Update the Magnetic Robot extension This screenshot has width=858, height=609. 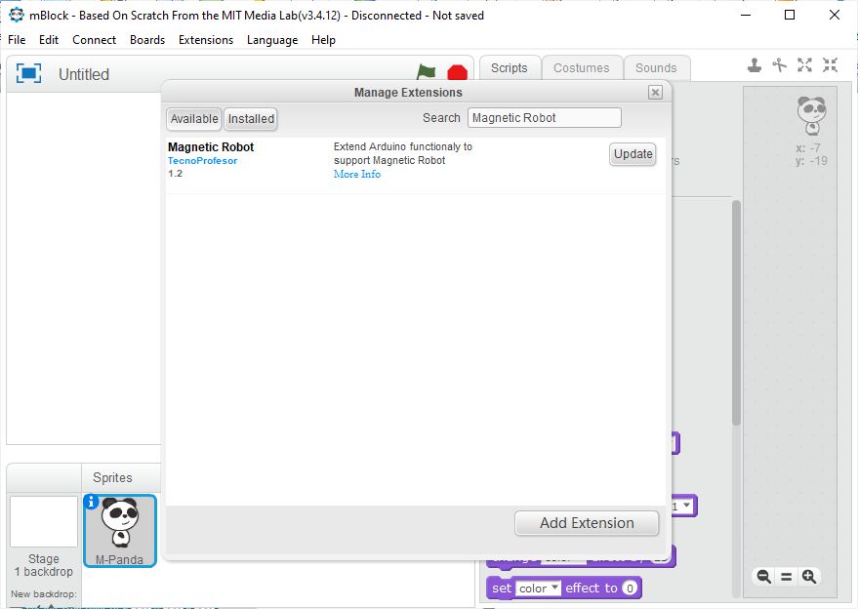(633, 154)
